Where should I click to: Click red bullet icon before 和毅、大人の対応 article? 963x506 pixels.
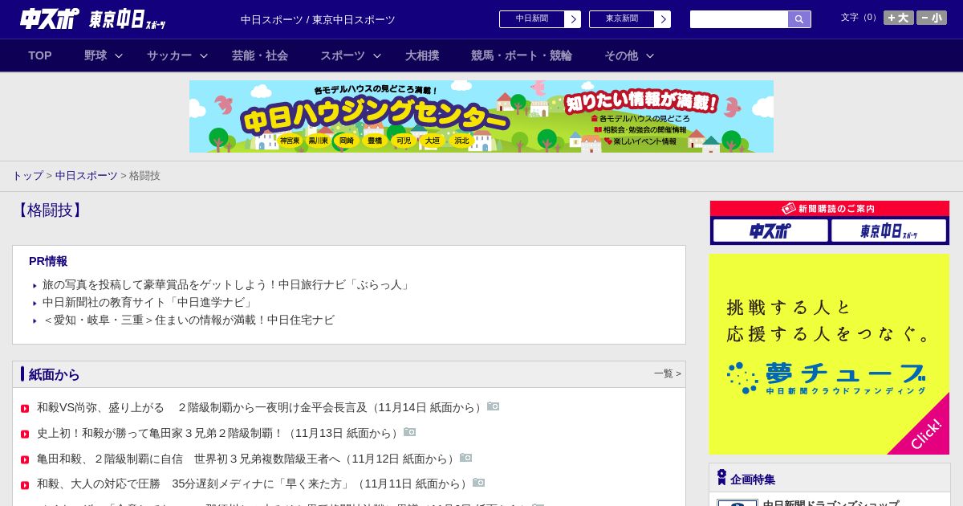point(25,485)
